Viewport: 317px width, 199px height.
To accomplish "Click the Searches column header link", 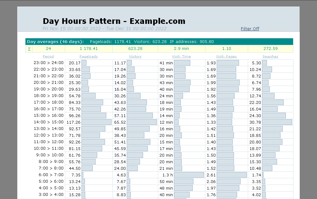I will tap(270, 56).
